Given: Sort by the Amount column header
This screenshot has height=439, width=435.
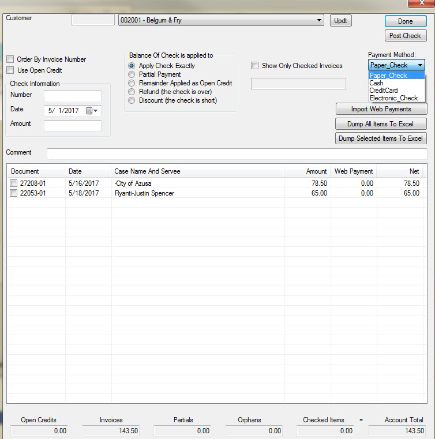Looking at the screenshot, I should coord(307,171).
